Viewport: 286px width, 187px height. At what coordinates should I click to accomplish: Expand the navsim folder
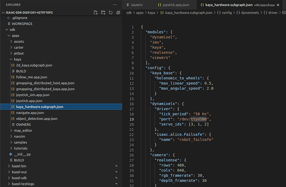(11, 136)
